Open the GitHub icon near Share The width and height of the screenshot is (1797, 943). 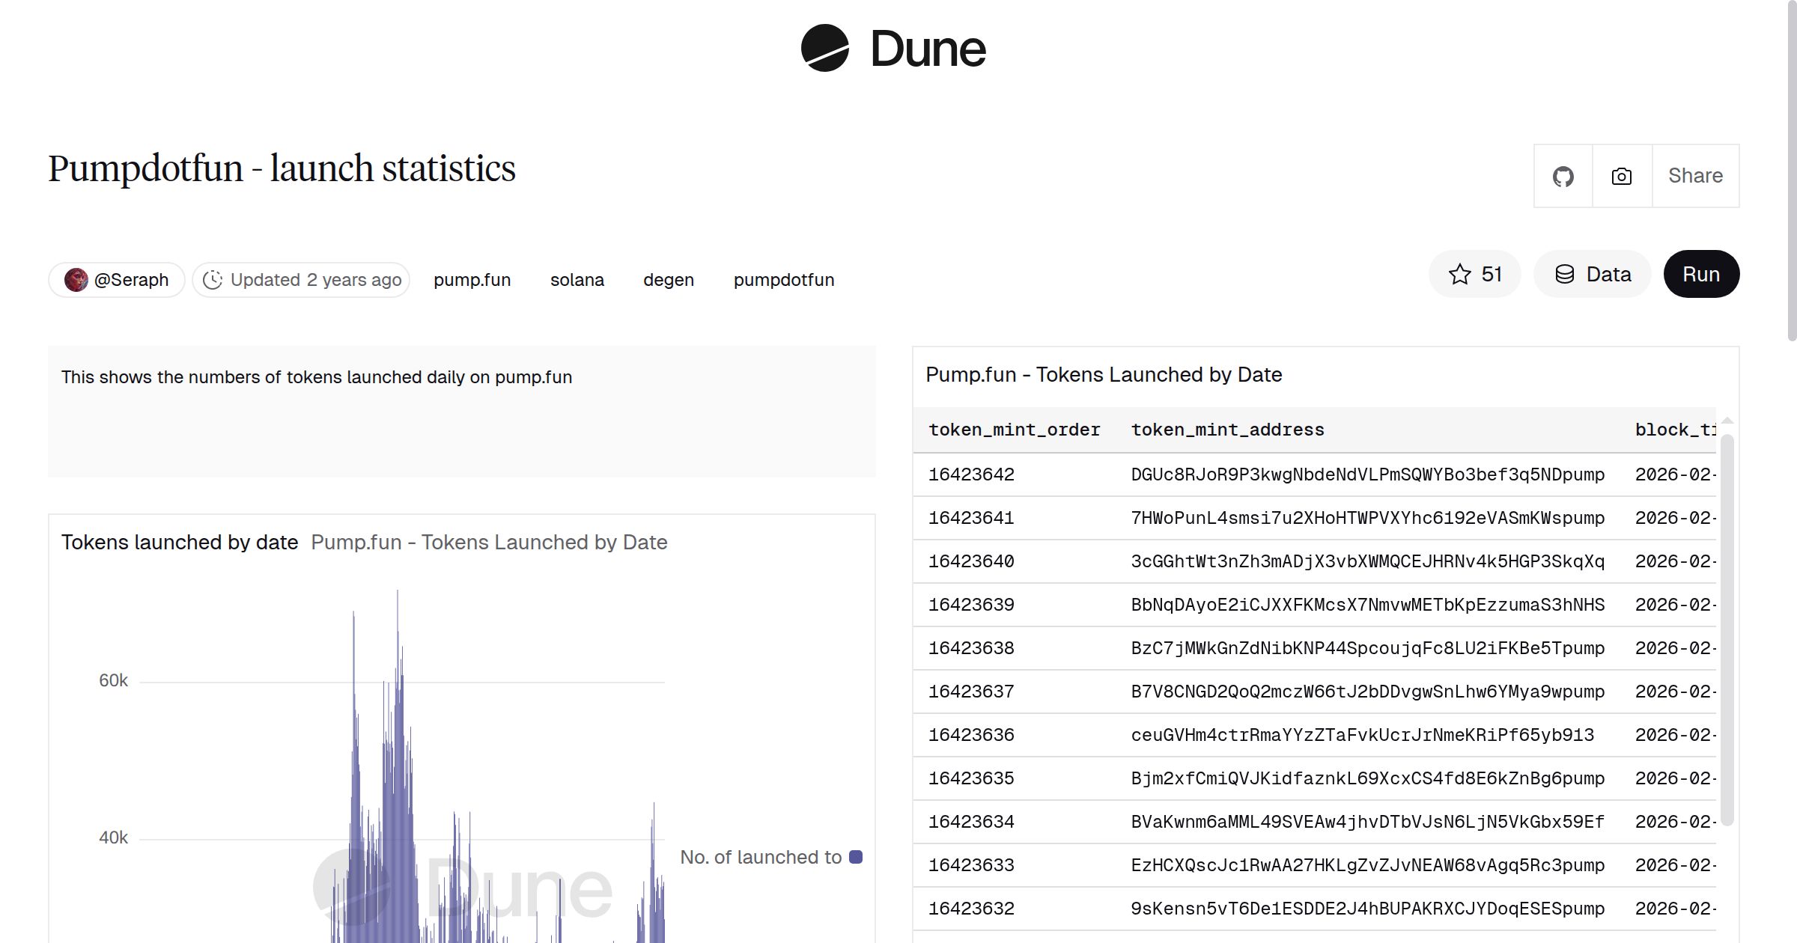click(x=1563, y=176)
